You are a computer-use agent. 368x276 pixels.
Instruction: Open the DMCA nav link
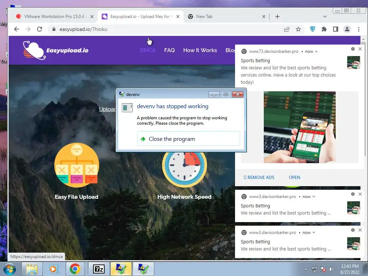point(148,50)
